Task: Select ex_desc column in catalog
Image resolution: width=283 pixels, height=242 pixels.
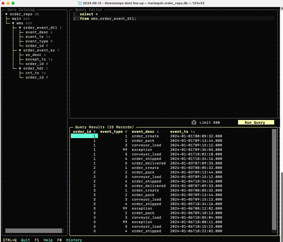Action: (x=36, y=55)
